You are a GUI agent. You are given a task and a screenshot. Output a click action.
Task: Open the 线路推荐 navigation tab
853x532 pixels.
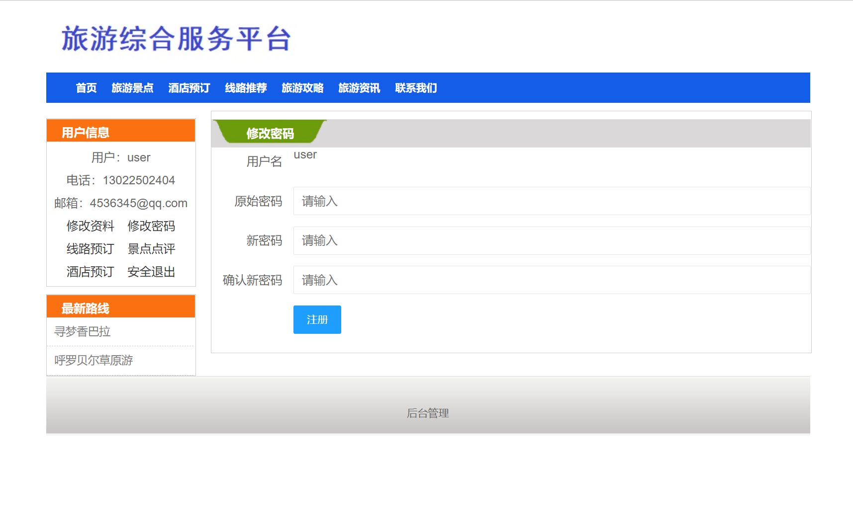pos(245,87)
